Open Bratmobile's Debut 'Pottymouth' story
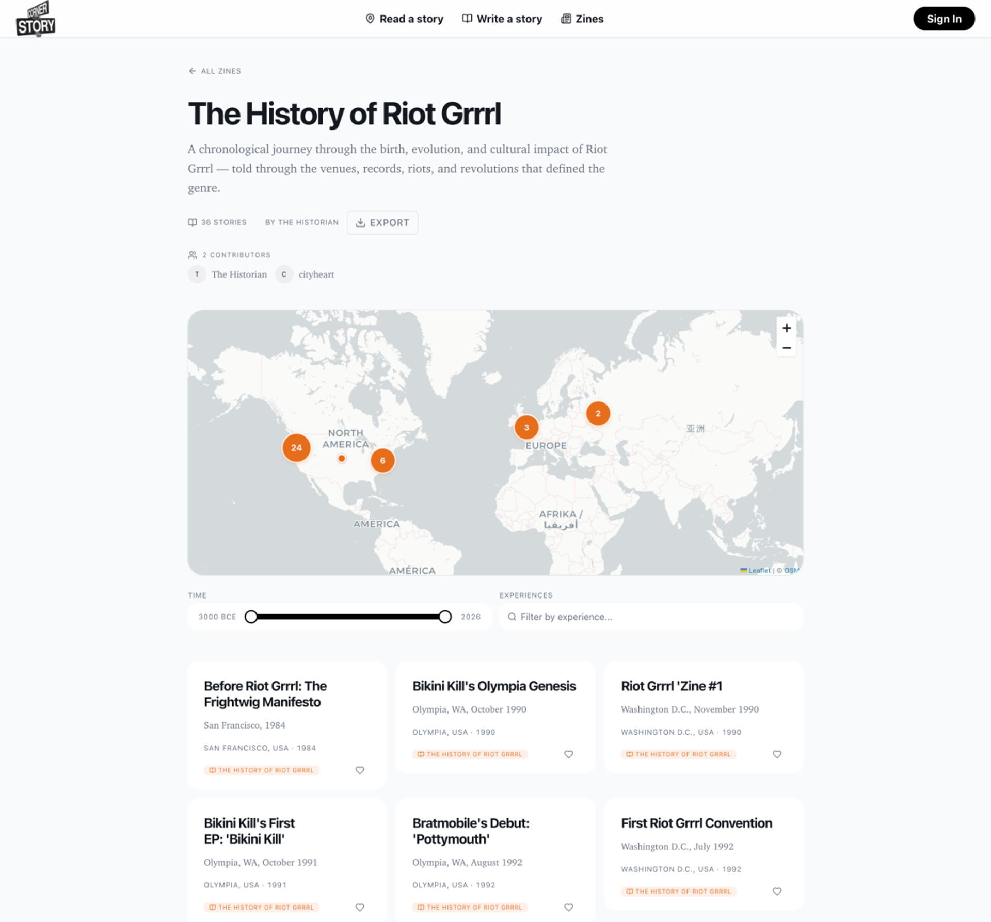 point(471,831)
